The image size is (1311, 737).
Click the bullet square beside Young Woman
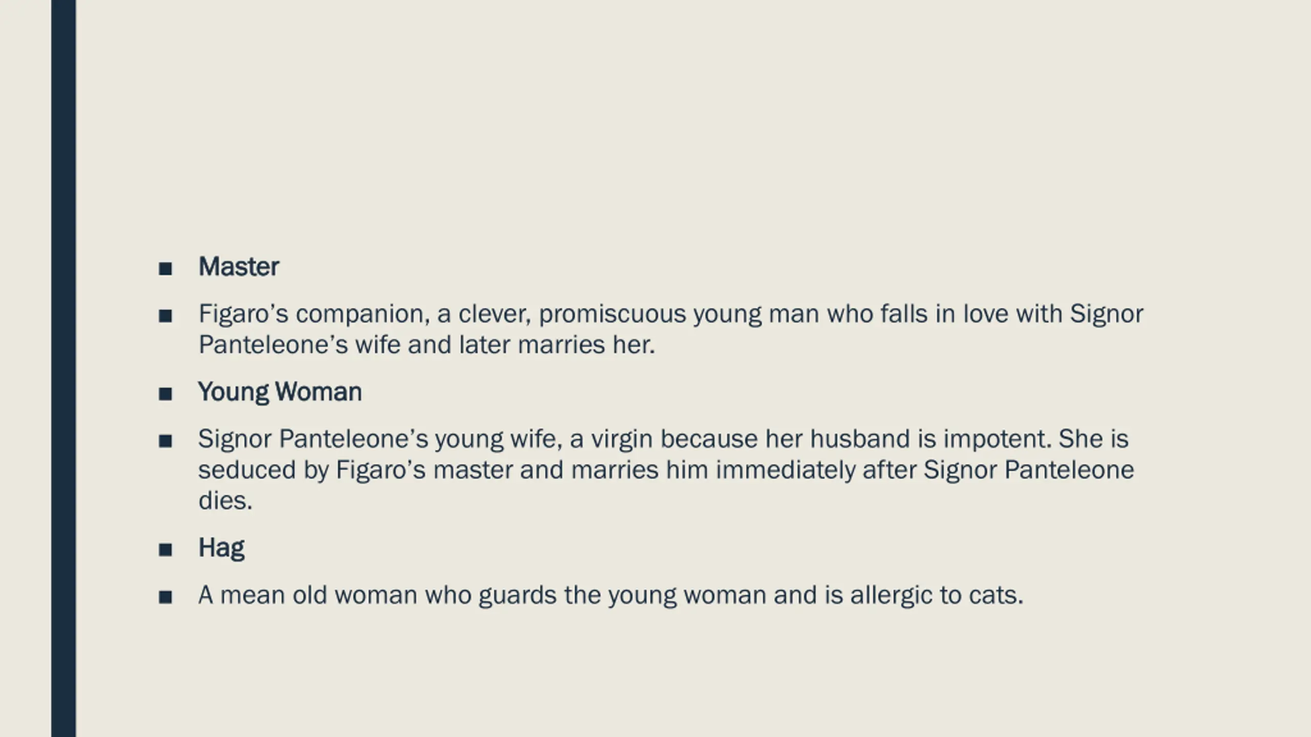click(x=165, y=394)
